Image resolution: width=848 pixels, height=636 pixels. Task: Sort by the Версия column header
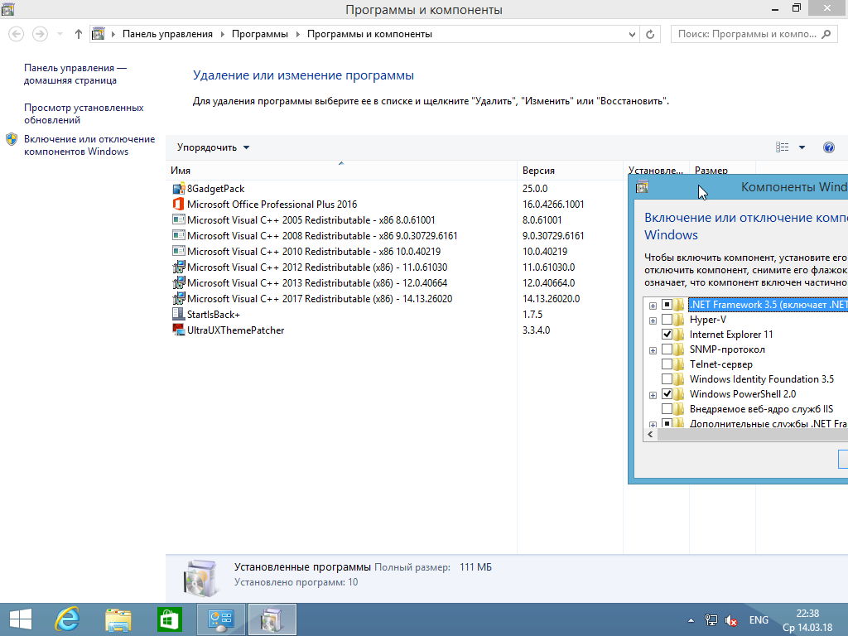570,171
